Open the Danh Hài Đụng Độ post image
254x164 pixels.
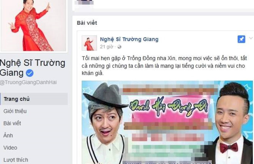(167, 122)
